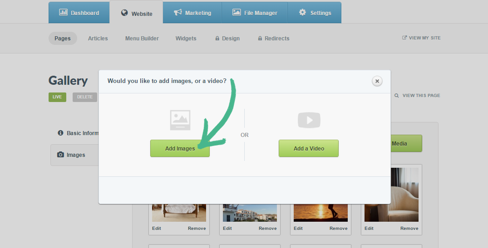Click the Add a Video button

point(308,148)
